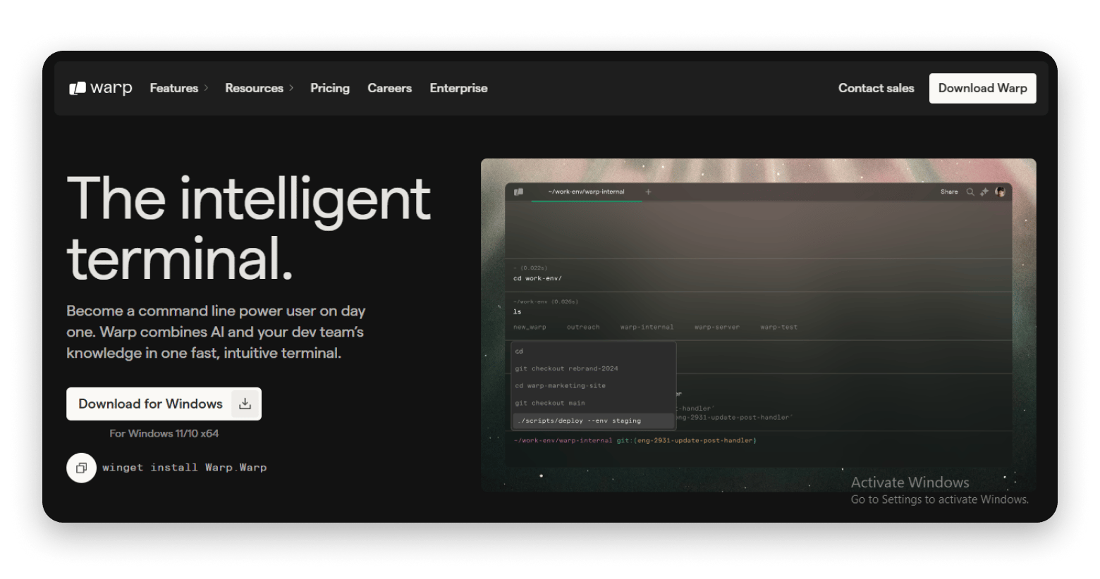Click the copy icon beside winget command

click(x=81, y=468)
